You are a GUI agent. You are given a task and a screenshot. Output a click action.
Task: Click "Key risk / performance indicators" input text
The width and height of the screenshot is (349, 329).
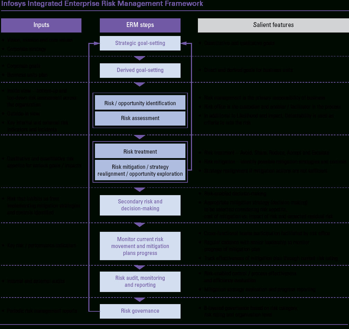(41, 246)
